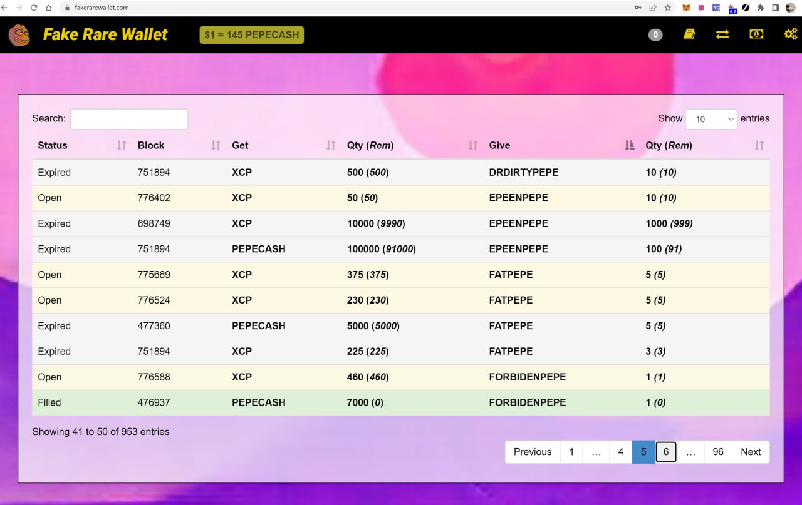Click the gray 0 notification badge

point(655,35)
